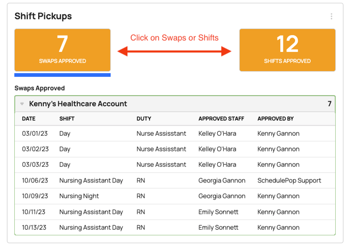Select the 12 Shifts Approved card
350x246 pixels.
pos(287,50)
